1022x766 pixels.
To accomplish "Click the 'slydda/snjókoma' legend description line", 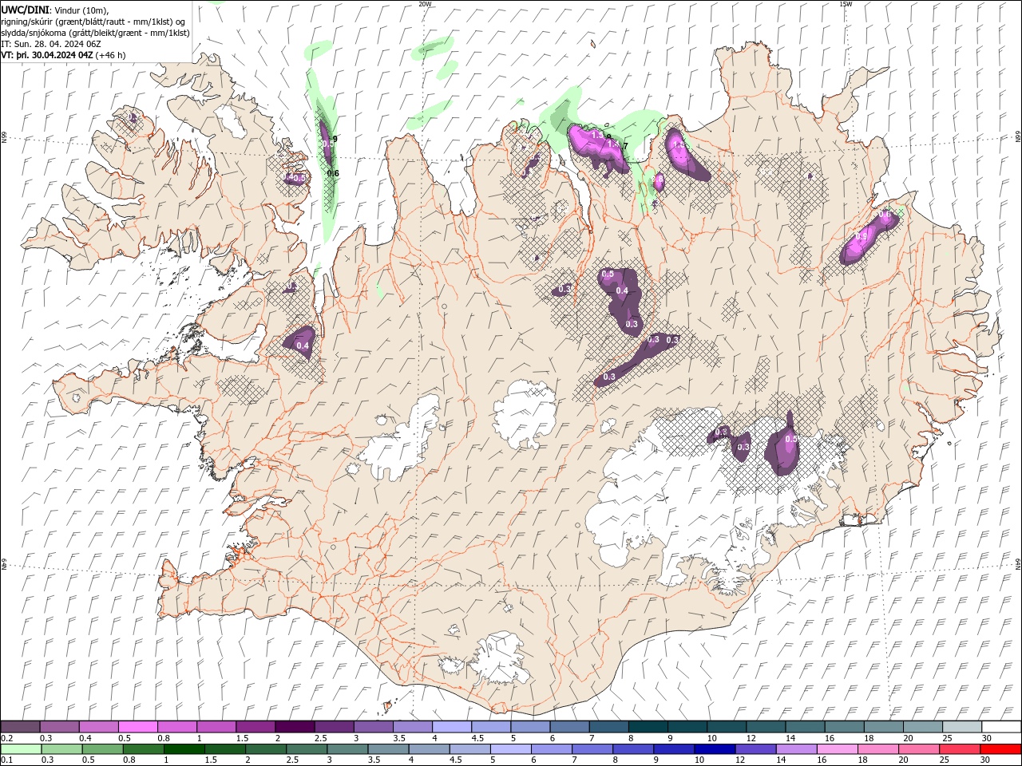I will pyautogui.click(x=96, y=33).
